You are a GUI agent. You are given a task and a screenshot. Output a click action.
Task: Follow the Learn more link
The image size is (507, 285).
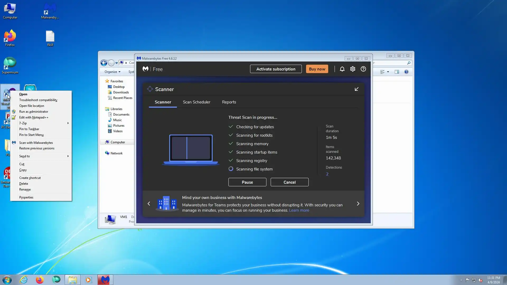point(299,210)
